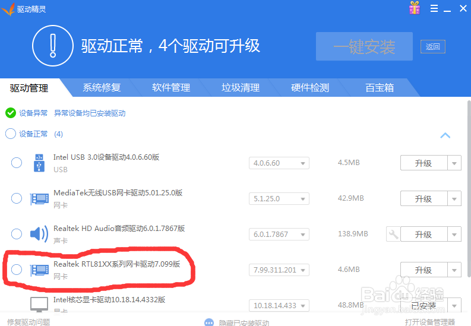
Task: Expand upgrade options arrow for Intel USB 3.0
Action: tap(454, 163)
